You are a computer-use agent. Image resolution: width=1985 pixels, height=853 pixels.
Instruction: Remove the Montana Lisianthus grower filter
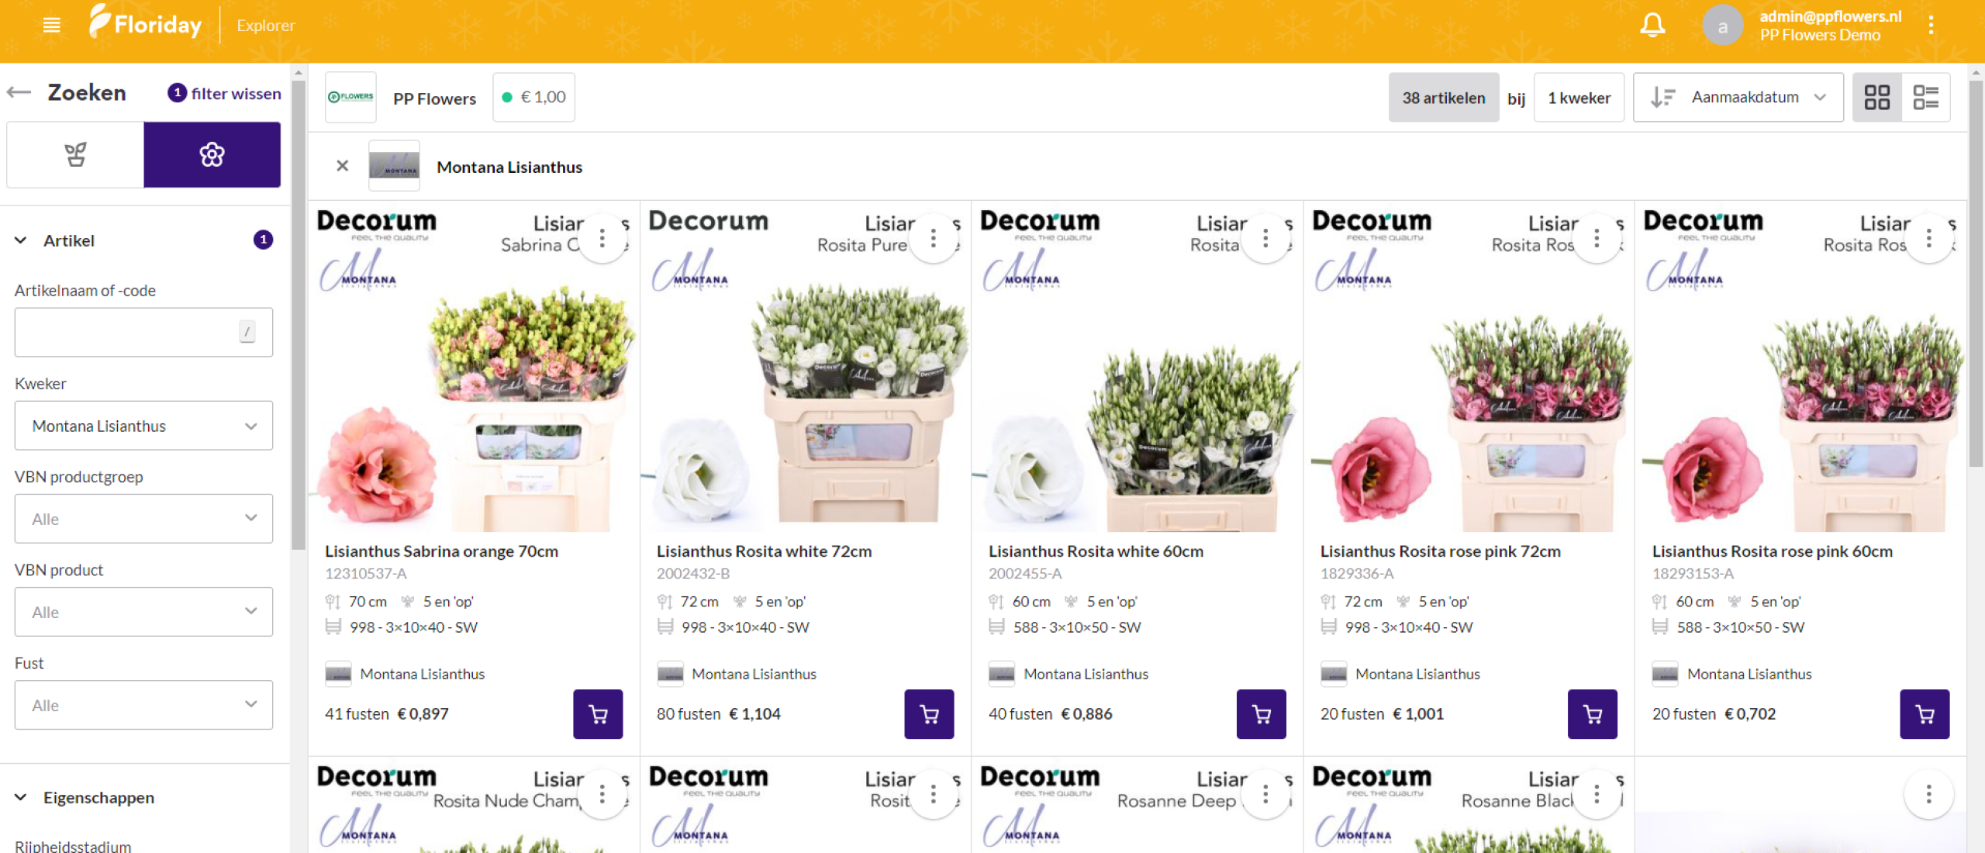click(x=342, y=166)
